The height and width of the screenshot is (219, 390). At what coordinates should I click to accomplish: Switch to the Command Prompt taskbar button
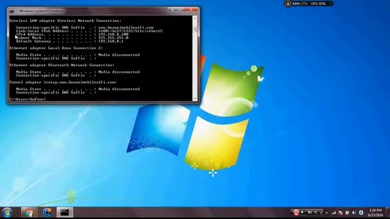click(65, 213)
